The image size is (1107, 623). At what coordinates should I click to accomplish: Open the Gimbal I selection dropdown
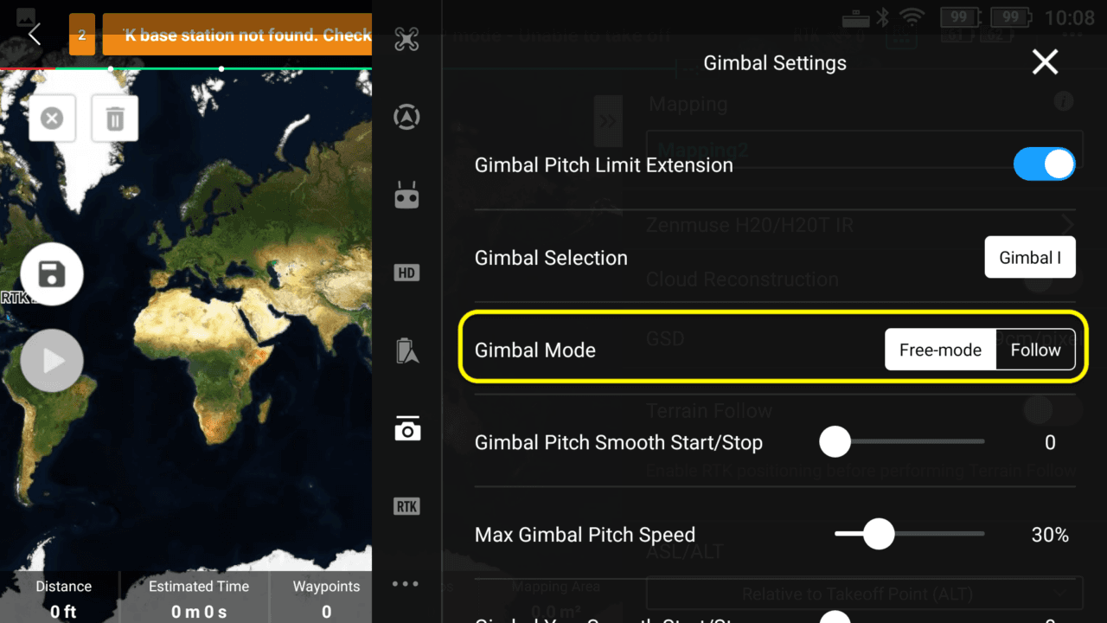(1030, 258)
